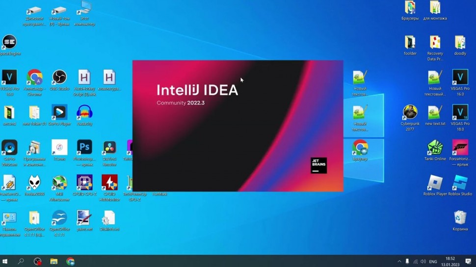Expand hidden system tray icons chevron
The width and height of the screenshot is (476, 267).
[399, 262]
